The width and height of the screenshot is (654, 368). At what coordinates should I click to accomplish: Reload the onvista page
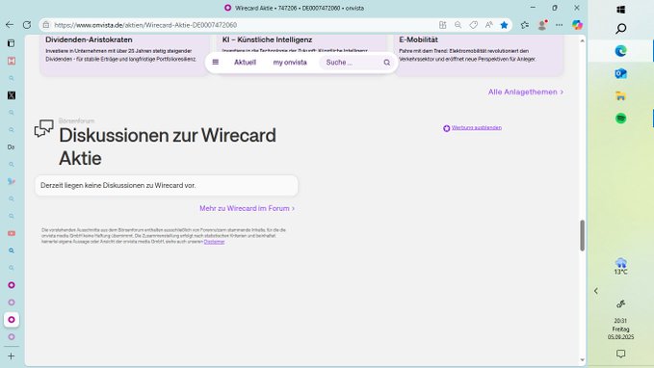pos(27,25)
